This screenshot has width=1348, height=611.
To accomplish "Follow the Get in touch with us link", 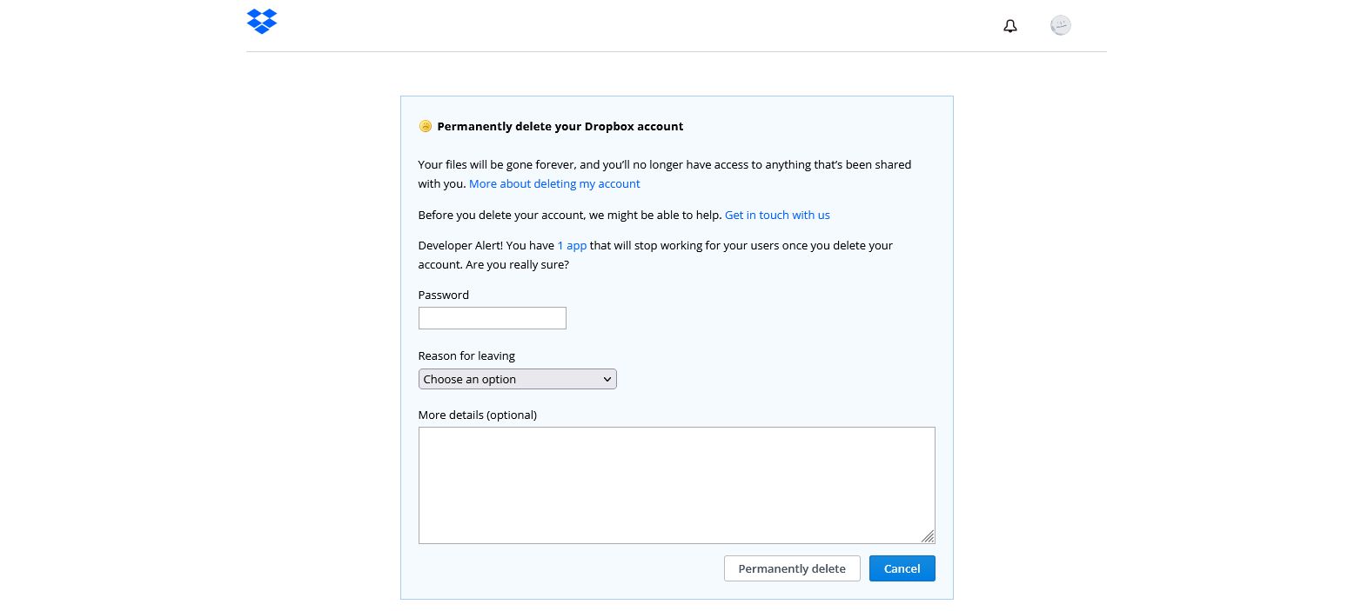I will 777,215.
